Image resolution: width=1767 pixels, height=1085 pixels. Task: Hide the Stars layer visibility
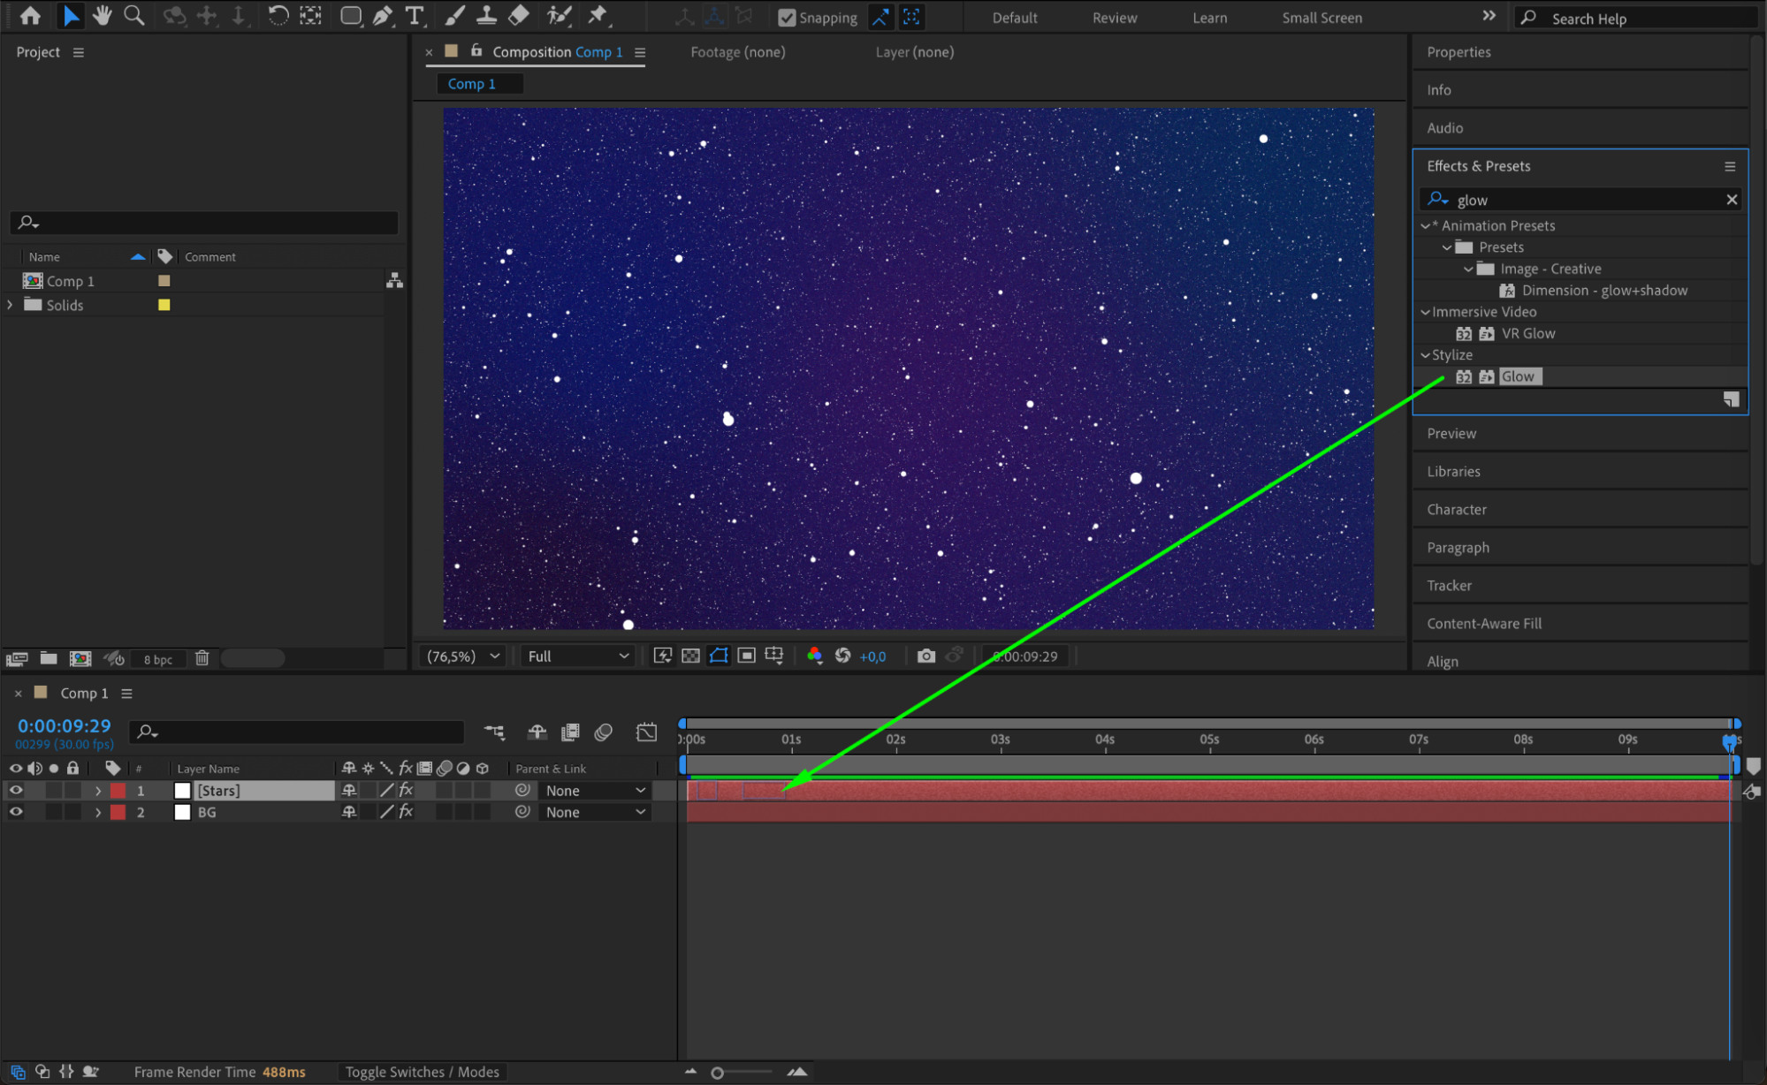point(16,790)
